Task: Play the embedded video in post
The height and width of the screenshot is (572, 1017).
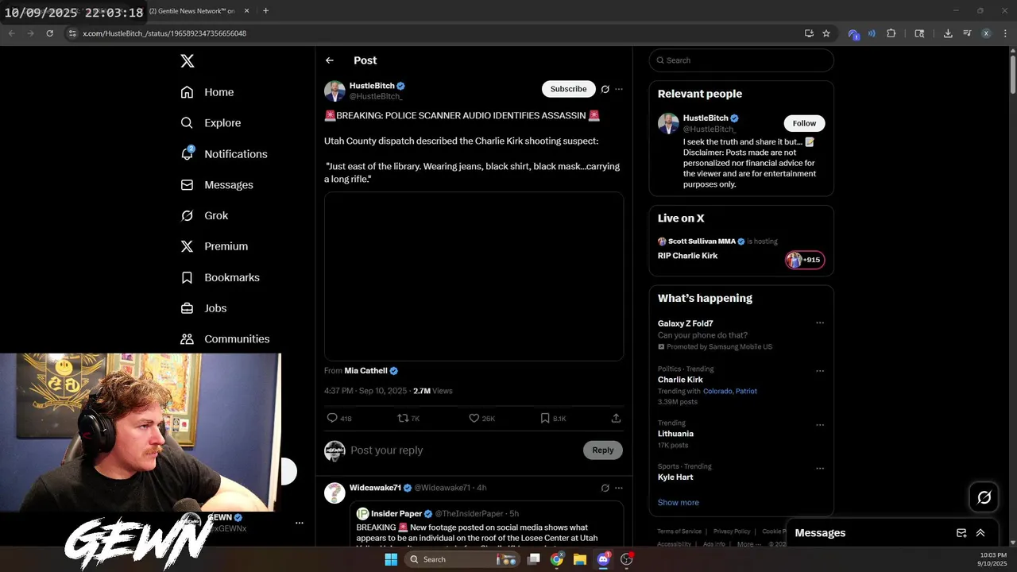Action: tap(474, 276)
